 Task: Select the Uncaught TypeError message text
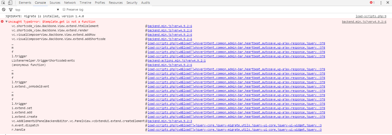pyautogui.click(x=52, y=22)
